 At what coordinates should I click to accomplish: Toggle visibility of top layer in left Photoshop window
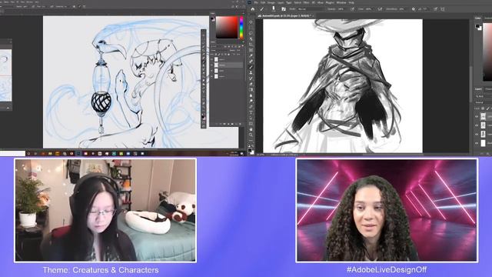212,60
